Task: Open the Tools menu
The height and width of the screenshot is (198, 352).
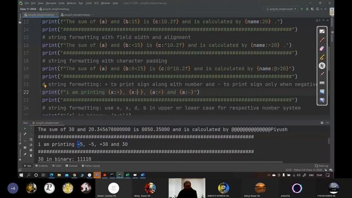Action: [89, 3]
